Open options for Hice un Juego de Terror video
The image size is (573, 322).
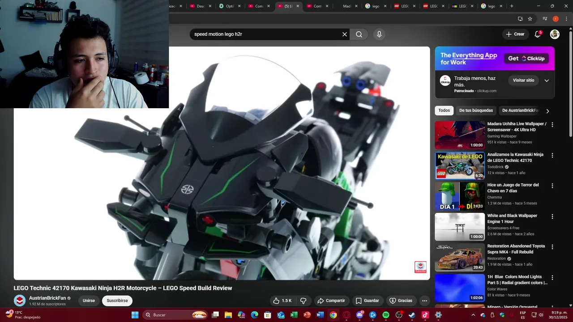[552, 186]
